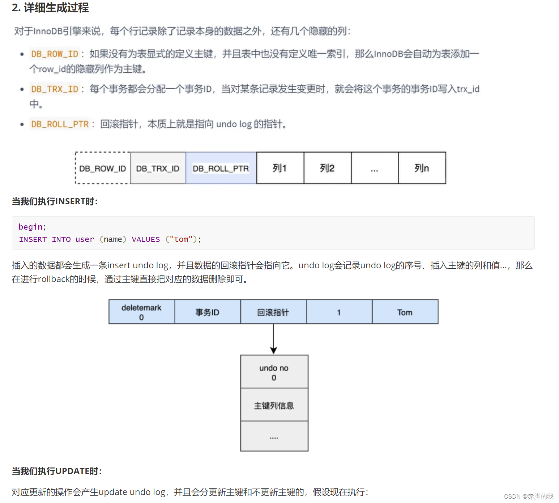
Task: Click the DB_TRX_ID cell in row diagram
Action: point(157,168)
